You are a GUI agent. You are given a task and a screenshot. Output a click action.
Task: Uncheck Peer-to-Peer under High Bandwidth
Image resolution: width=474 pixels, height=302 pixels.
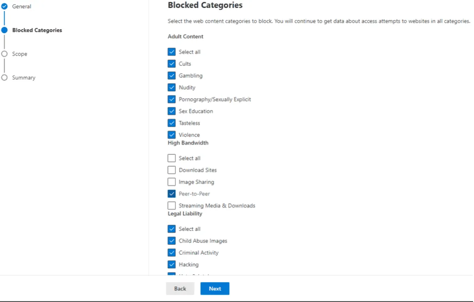coord(172,193)
